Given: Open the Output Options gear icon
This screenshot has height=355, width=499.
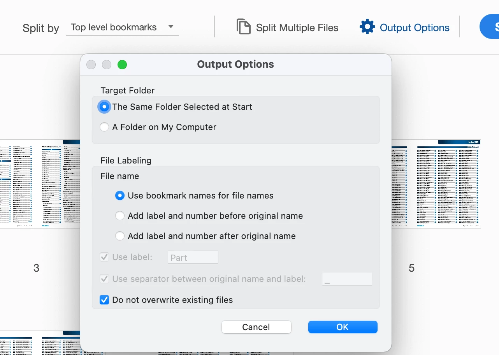Looking at the screenshot, I should (x=367, y=27).
